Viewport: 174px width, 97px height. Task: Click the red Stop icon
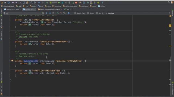76,2
